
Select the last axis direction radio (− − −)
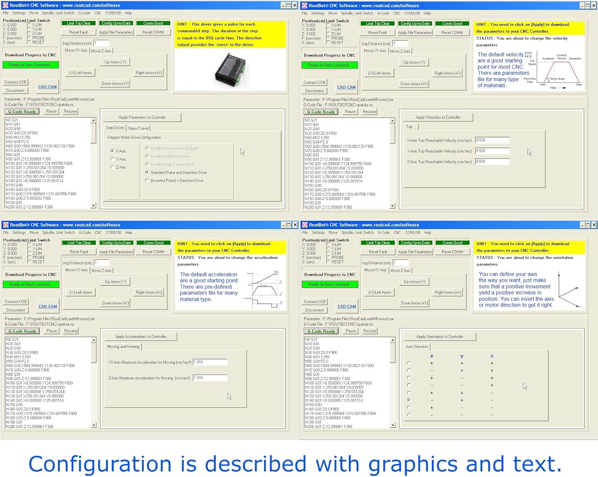click(x=409, y=415)
